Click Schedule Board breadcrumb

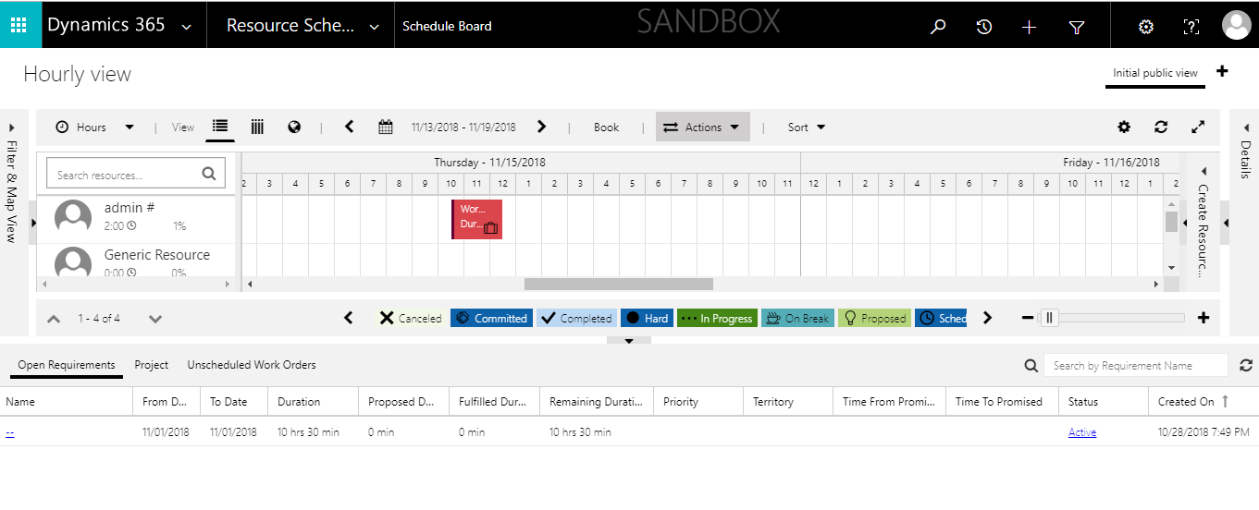tap(447, 26)
